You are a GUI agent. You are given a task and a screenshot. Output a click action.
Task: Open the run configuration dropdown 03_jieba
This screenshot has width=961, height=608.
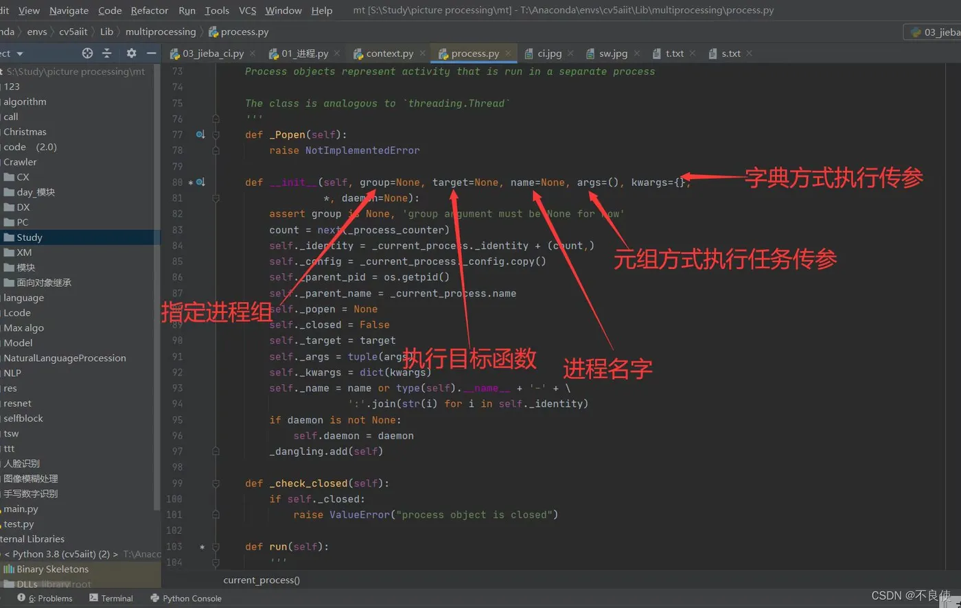[x=934, y=32]
